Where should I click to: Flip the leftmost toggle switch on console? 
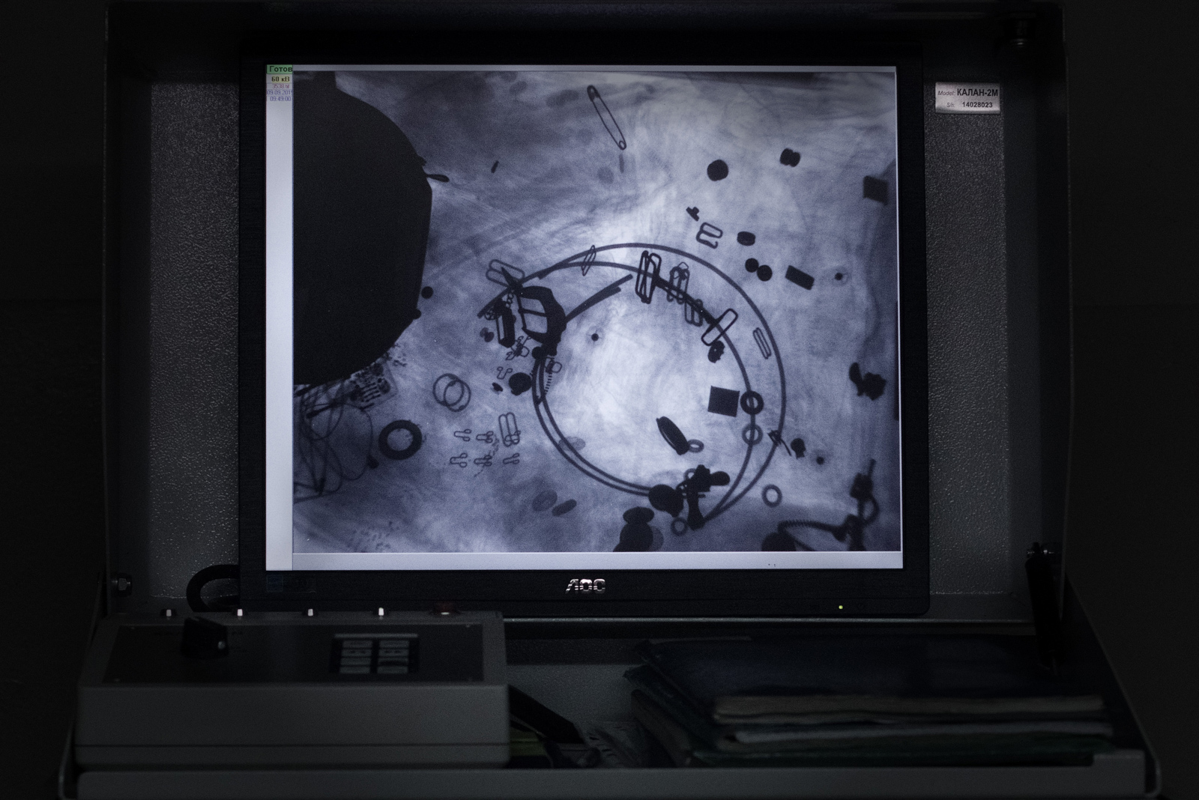point(169,613)
